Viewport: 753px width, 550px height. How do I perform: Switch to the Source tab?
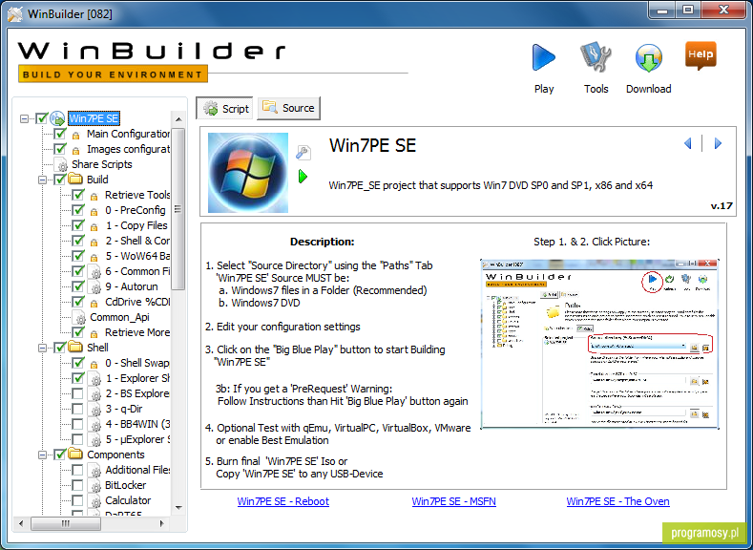(x=288, y=108)
